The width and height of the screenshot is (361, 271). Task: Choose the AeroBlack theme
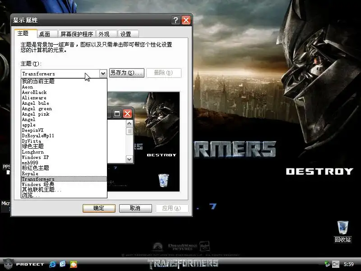64,92
